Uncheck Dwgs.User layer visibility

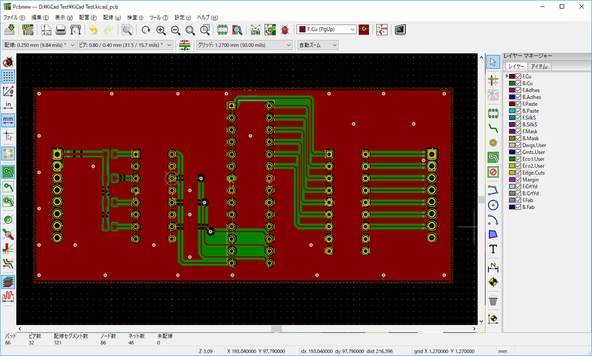(x=518, y=146)
